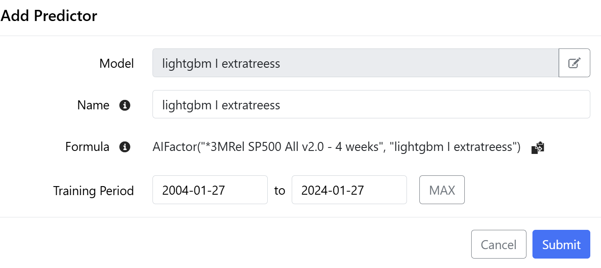This screenshot has width=601, height=268.
Task: Submit the new predictor
Action: [x=561, y=244]
